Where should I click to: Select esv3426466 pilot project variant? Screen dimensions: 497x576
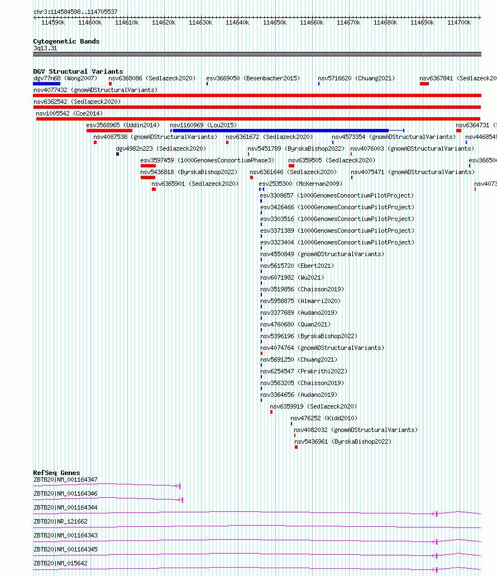pos(337,208)
